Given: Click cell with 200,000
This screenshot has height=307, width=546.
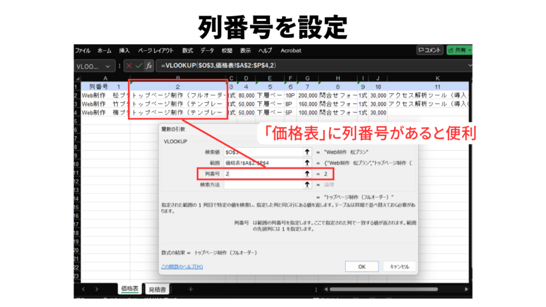Looking at the screenshot, I should tap(308, 95).
